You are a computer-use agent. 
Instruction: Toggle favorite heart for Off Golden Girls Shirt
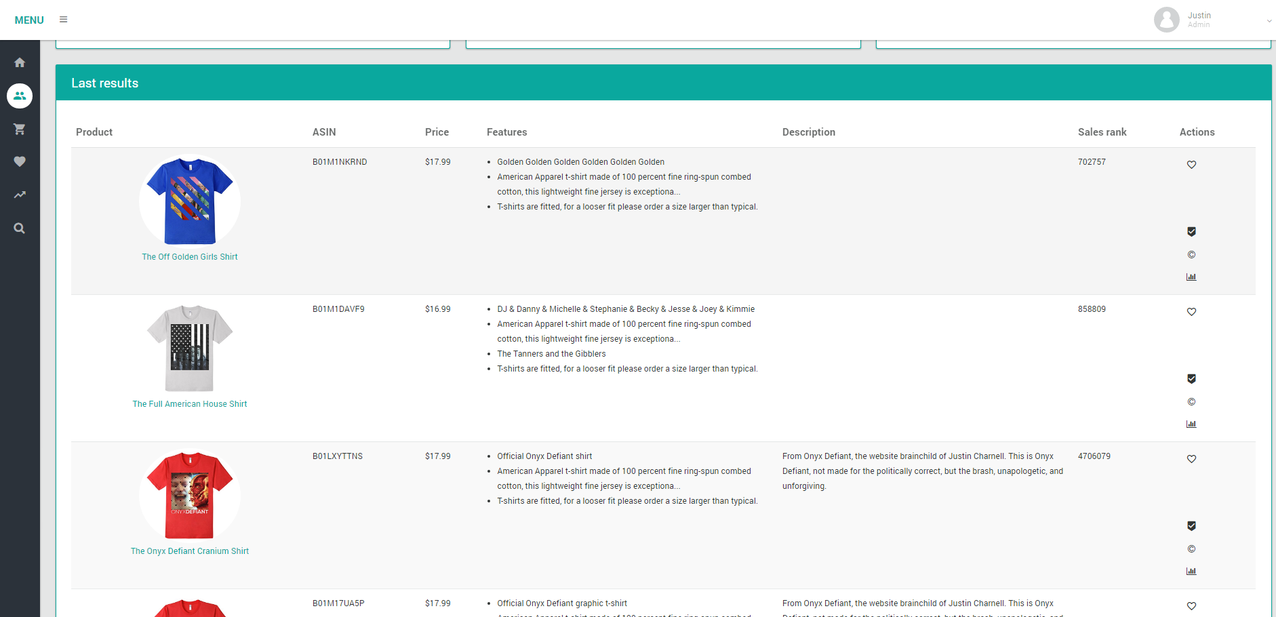click(1191, 165)
